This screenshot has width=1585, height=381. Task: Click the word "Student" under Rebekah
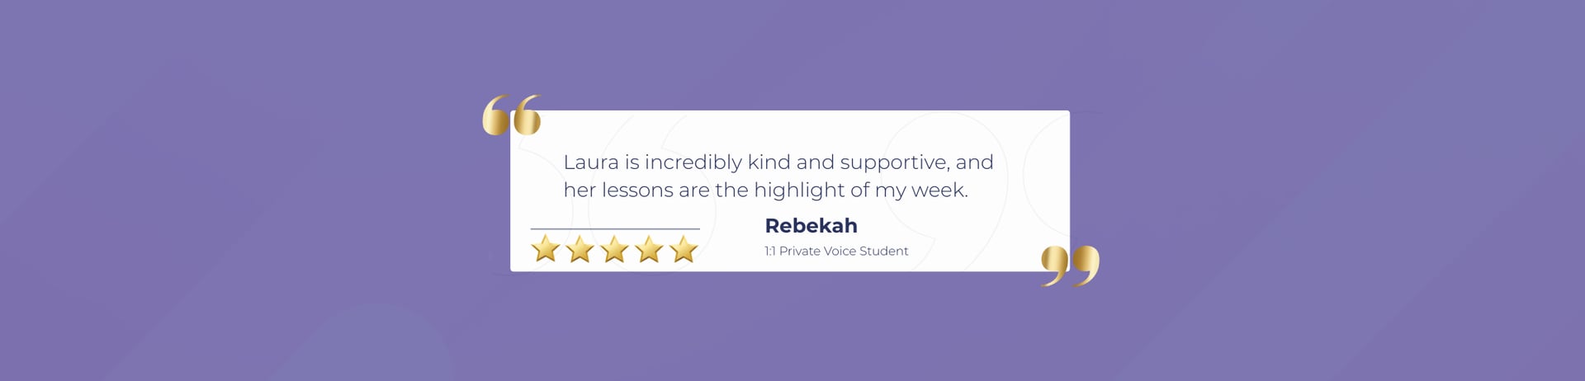(x=883, y=252)
